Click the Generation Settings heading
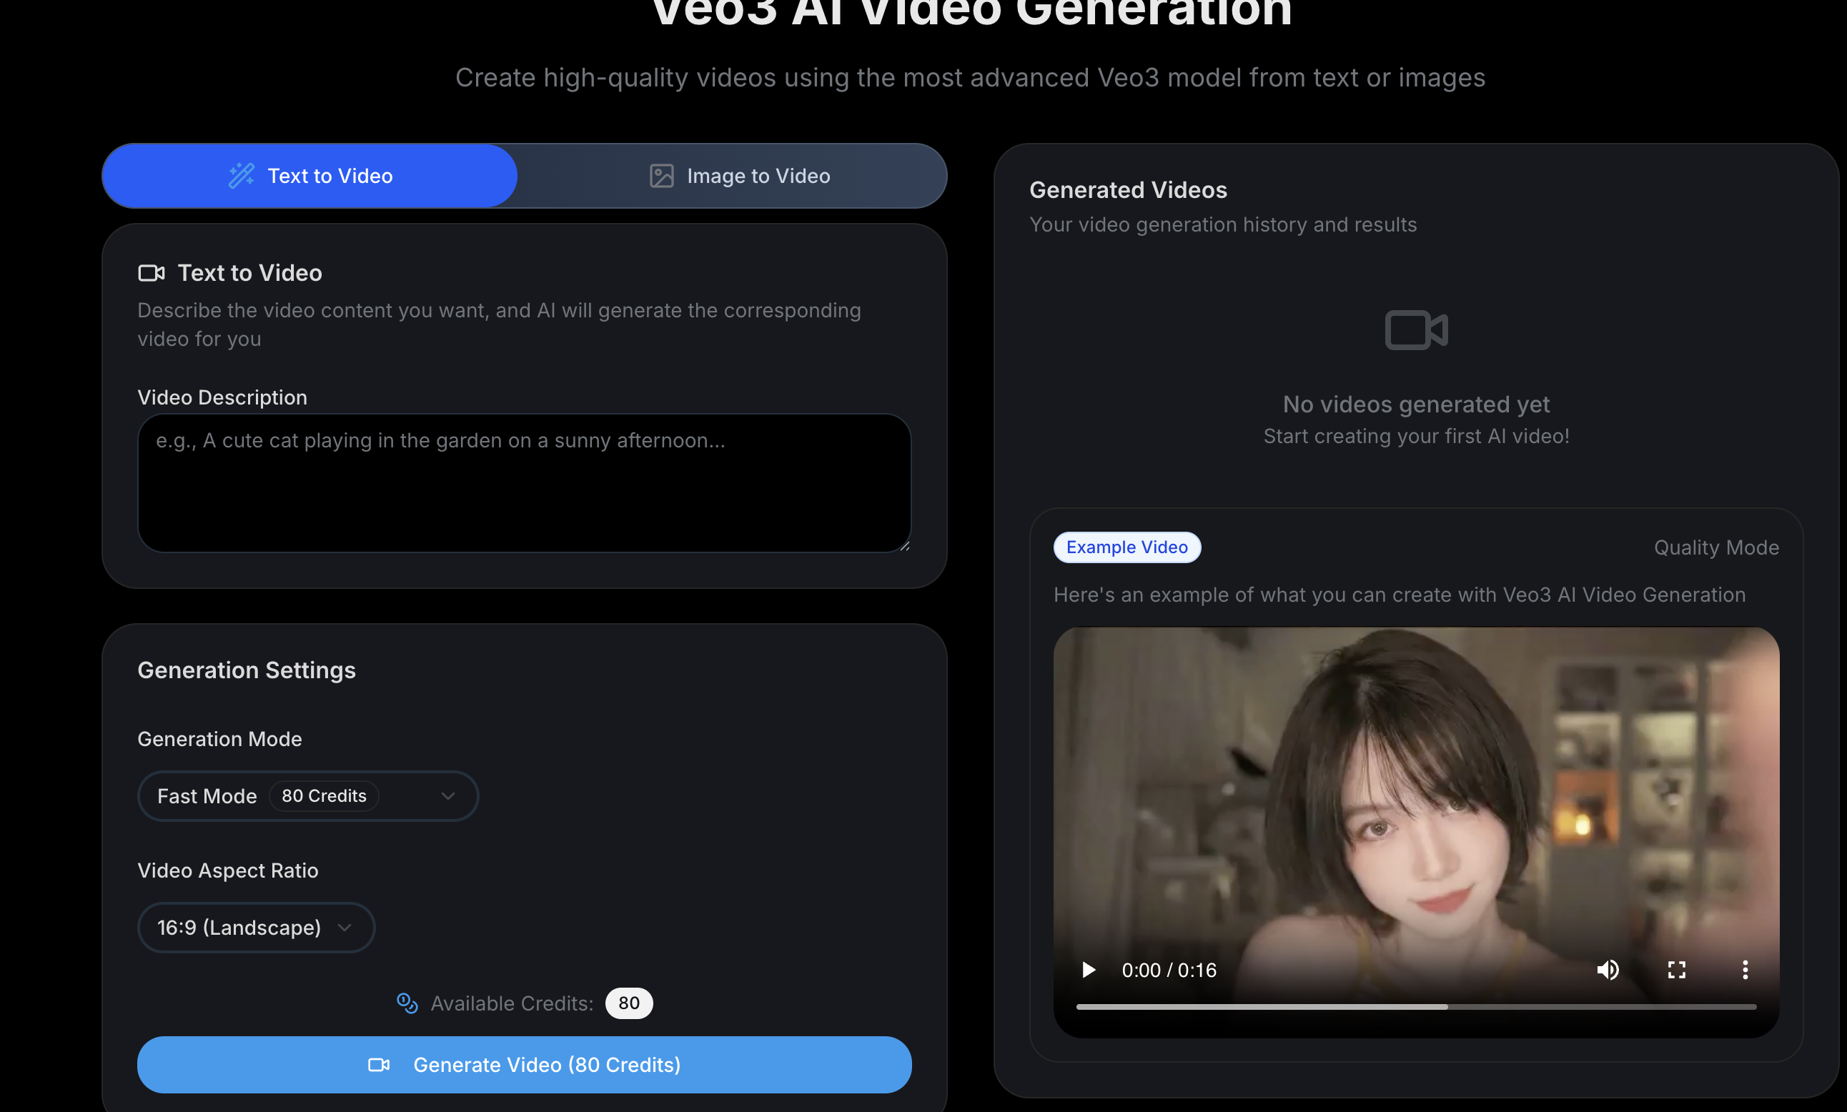Image resolution: width=1847 pixels, height=1112 pixels. (247, 670)
